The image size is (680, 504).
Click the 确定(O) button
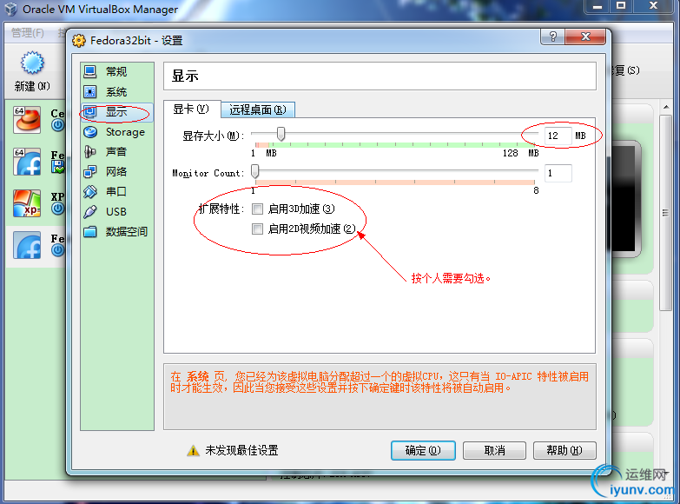(x=423, y=451)
